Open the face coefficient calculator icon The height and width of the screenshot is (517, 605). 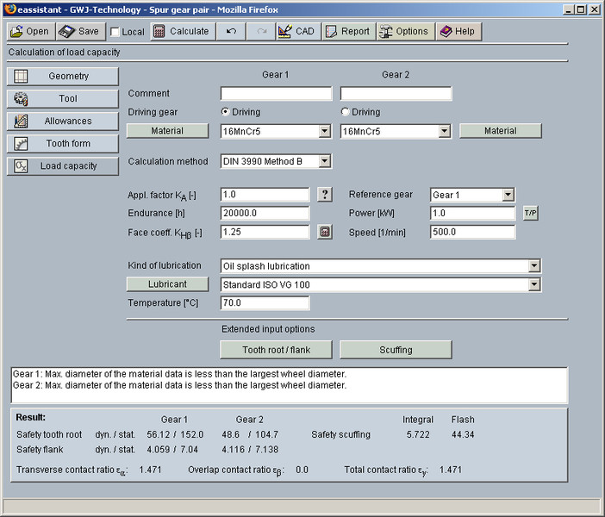(x=324, y=232)
